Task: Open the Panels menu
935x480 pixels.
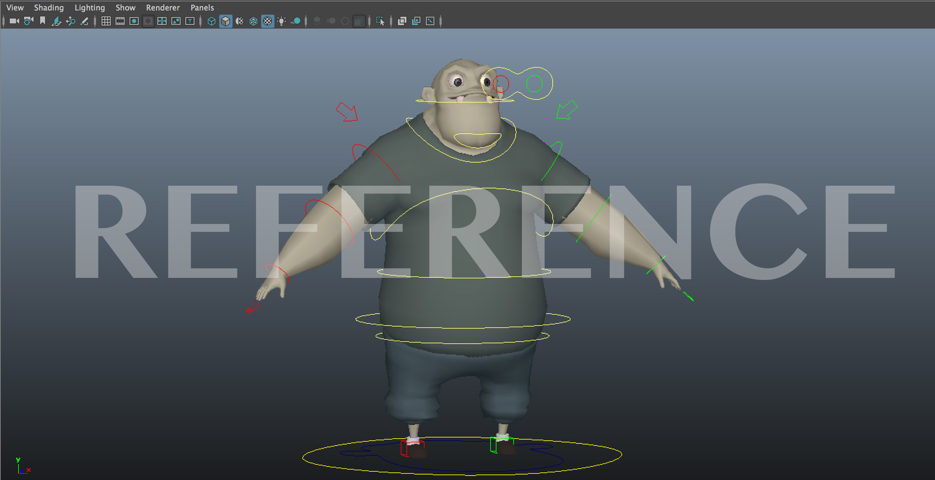Action: click(202, 7)
